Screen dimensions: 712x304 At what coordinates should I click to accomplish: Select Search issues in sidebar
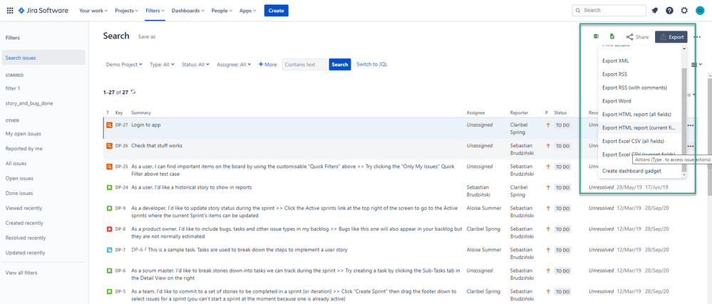[43, 58]
